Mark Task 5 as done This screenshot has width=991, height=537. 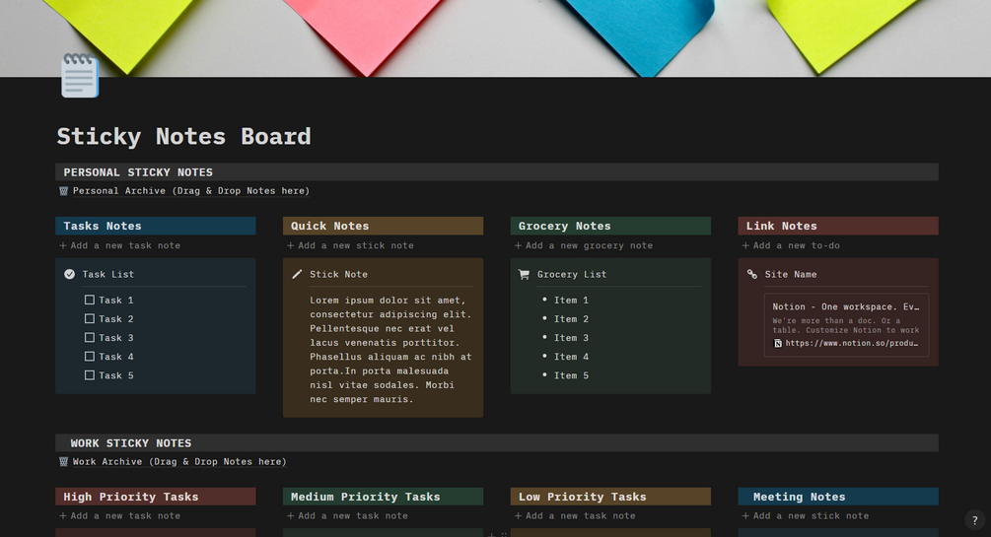point(90,374)
